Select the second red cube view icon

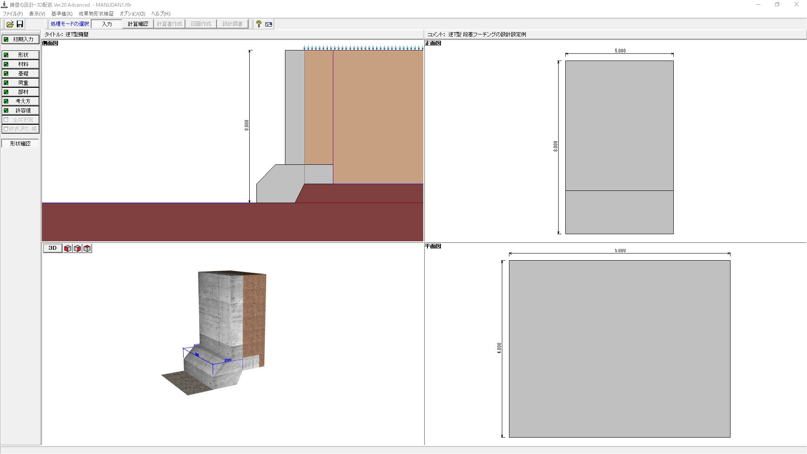(77, 248)
